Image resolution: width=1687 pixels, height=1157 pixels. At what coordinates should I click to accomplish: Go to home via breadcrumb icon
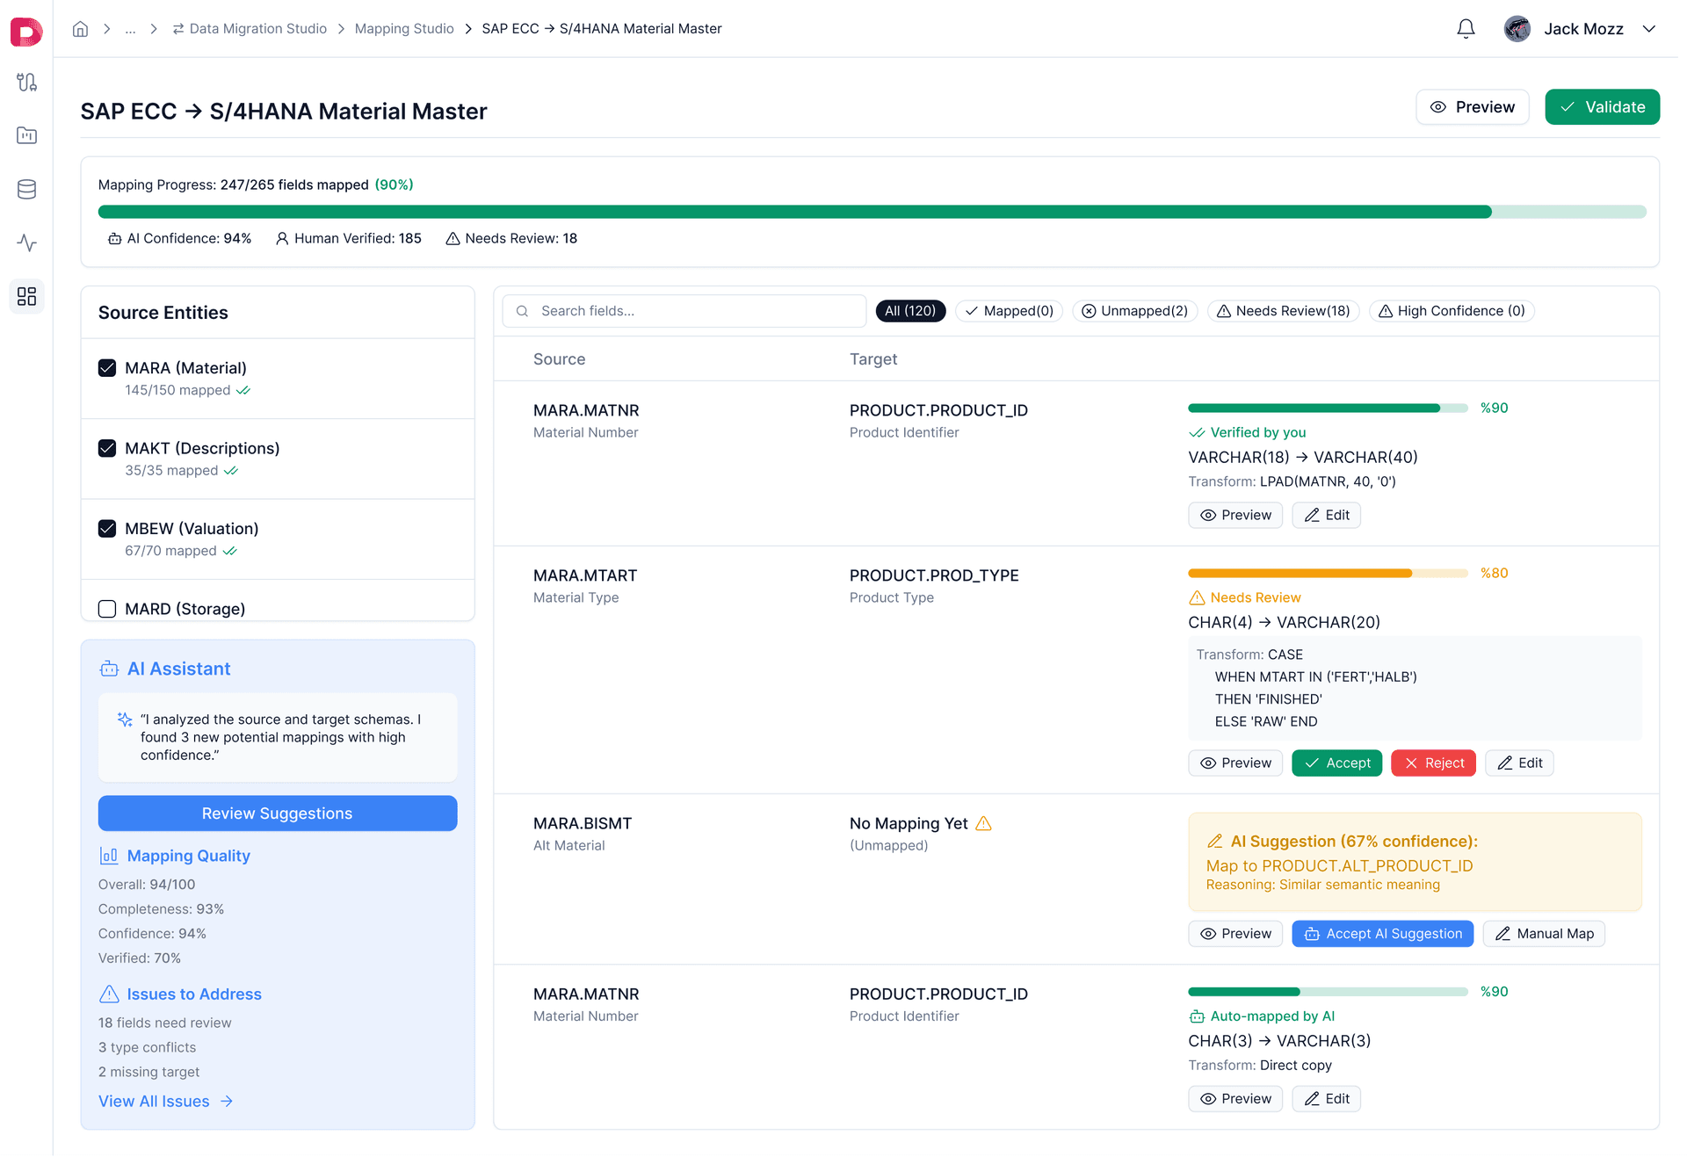click(80, 29)
